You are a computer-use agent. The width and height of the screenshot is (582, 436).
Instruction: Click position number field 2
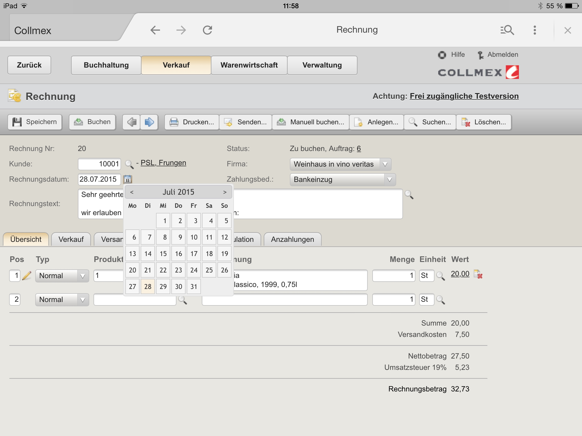(15, 299)
